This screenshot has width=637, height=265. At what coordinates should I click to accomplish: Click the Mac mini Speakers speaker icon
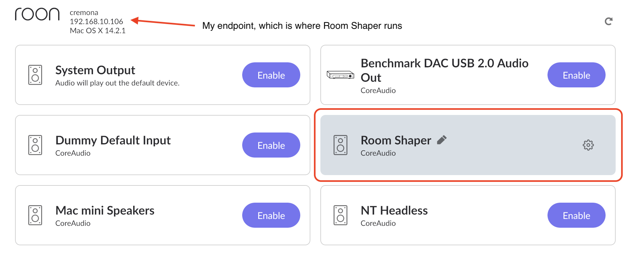click(x=35, y=215)
